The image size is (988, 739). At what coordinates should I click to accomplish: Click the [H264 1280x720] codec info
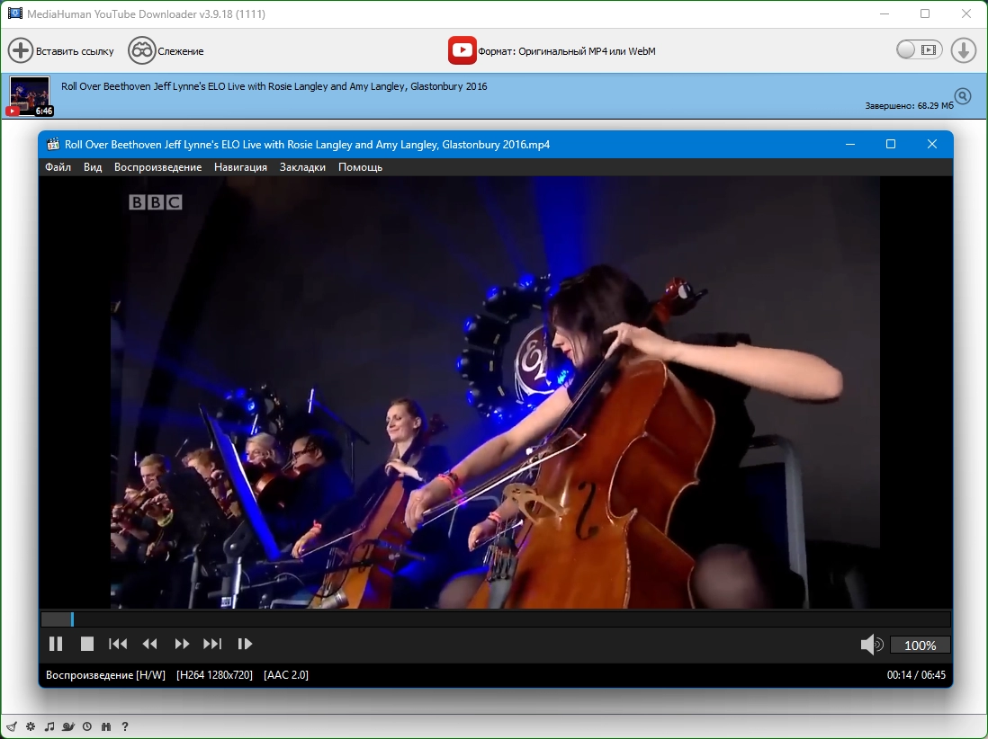pyautogui.click(x=214, y=675)
